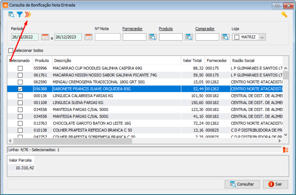Screen dimensions: 296x195
Task: Open calendar for period end date
Action: tap(88, 37)
